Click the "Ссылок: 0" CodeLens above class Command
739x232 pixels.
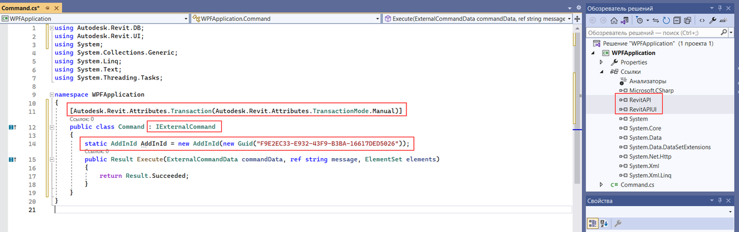pos(81,119)
